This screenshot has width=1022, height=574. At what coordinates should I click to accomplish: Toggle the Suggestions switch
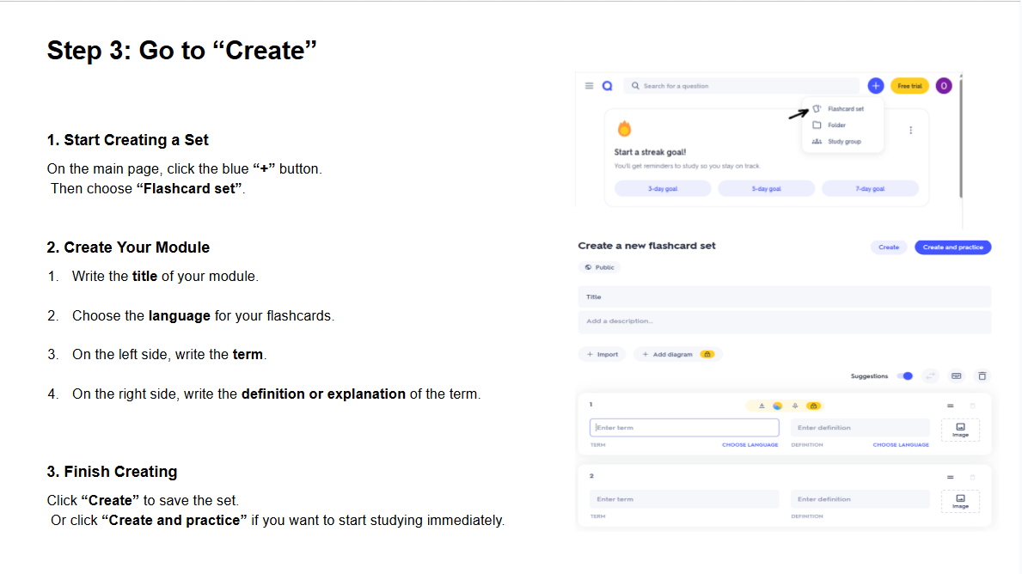click(904, 376)
